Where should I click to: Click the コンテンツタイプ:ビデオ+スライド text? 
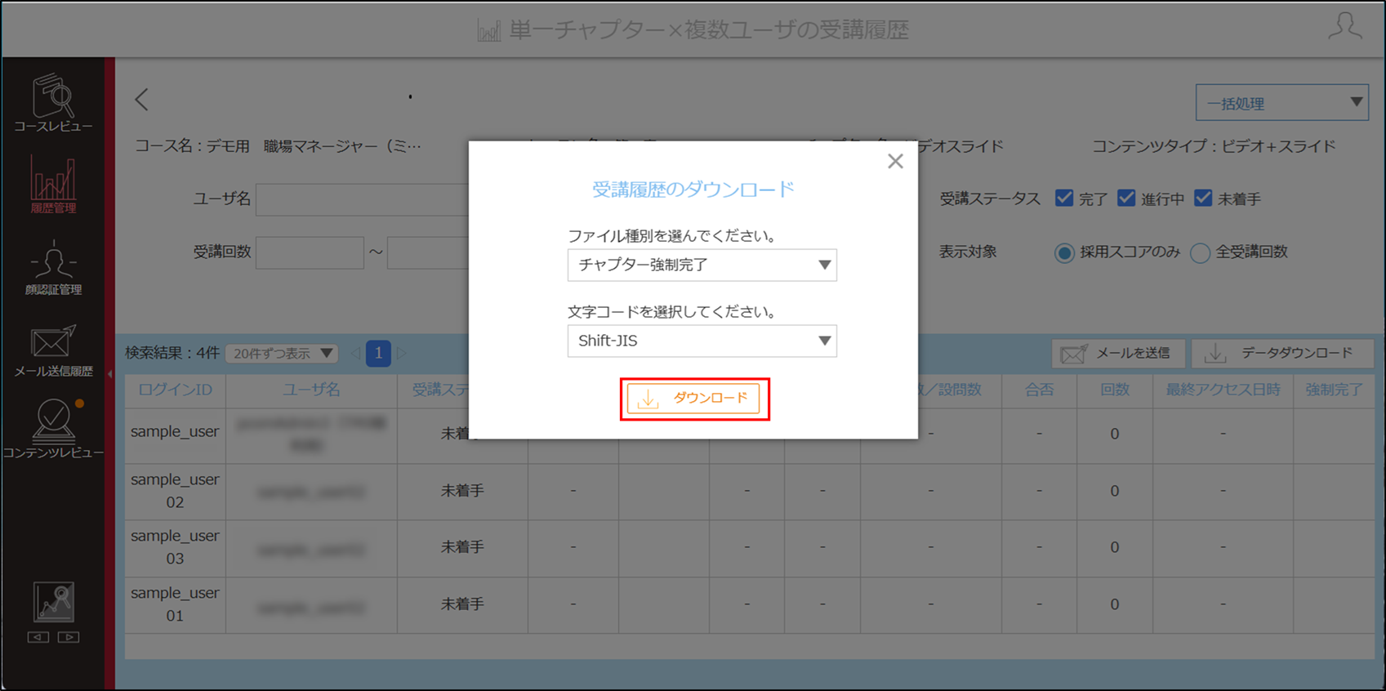[x=1214, y=147]
